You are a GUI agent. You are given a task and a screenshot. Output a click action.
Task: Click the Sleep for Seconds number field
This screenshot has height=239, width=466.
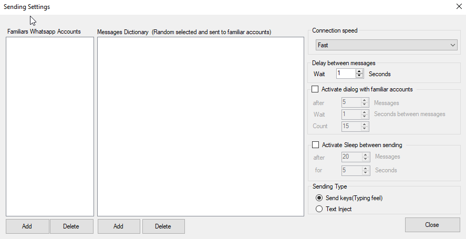[350, 170]
